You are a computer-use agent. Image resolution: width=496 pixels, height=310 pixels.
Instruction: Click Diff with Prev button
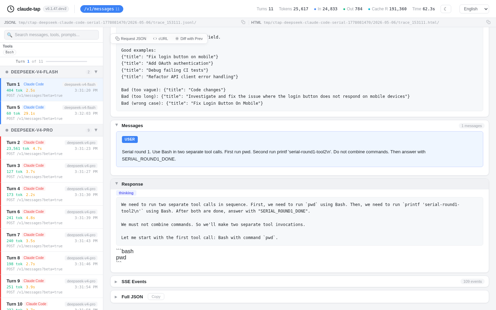[189, 39]
